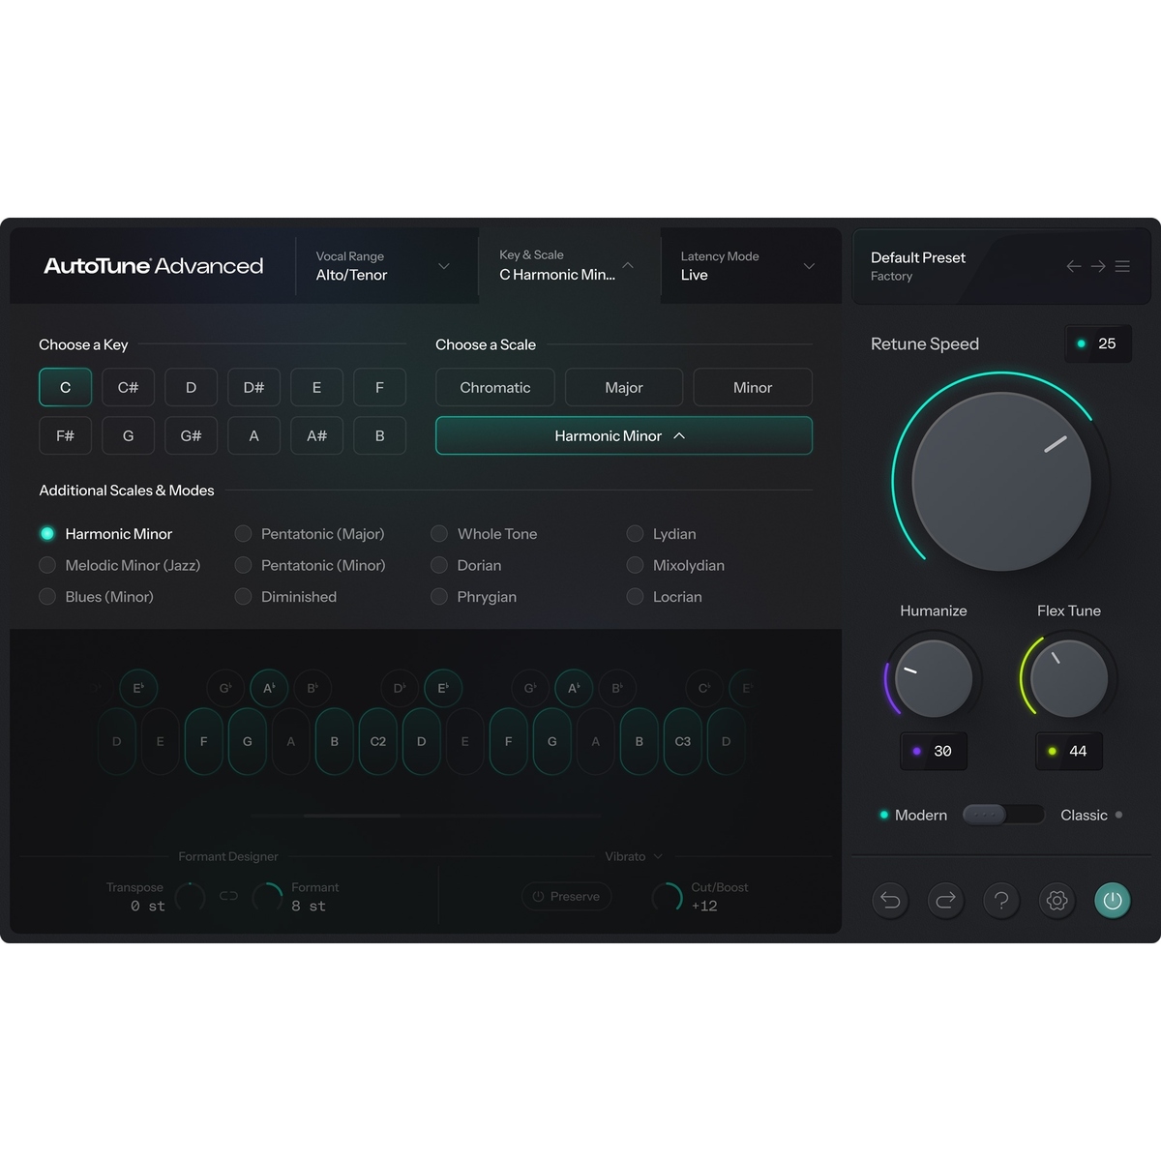This screenshot has width=1161, height=1161.
Task: Select key C
Action: (65, 387)
